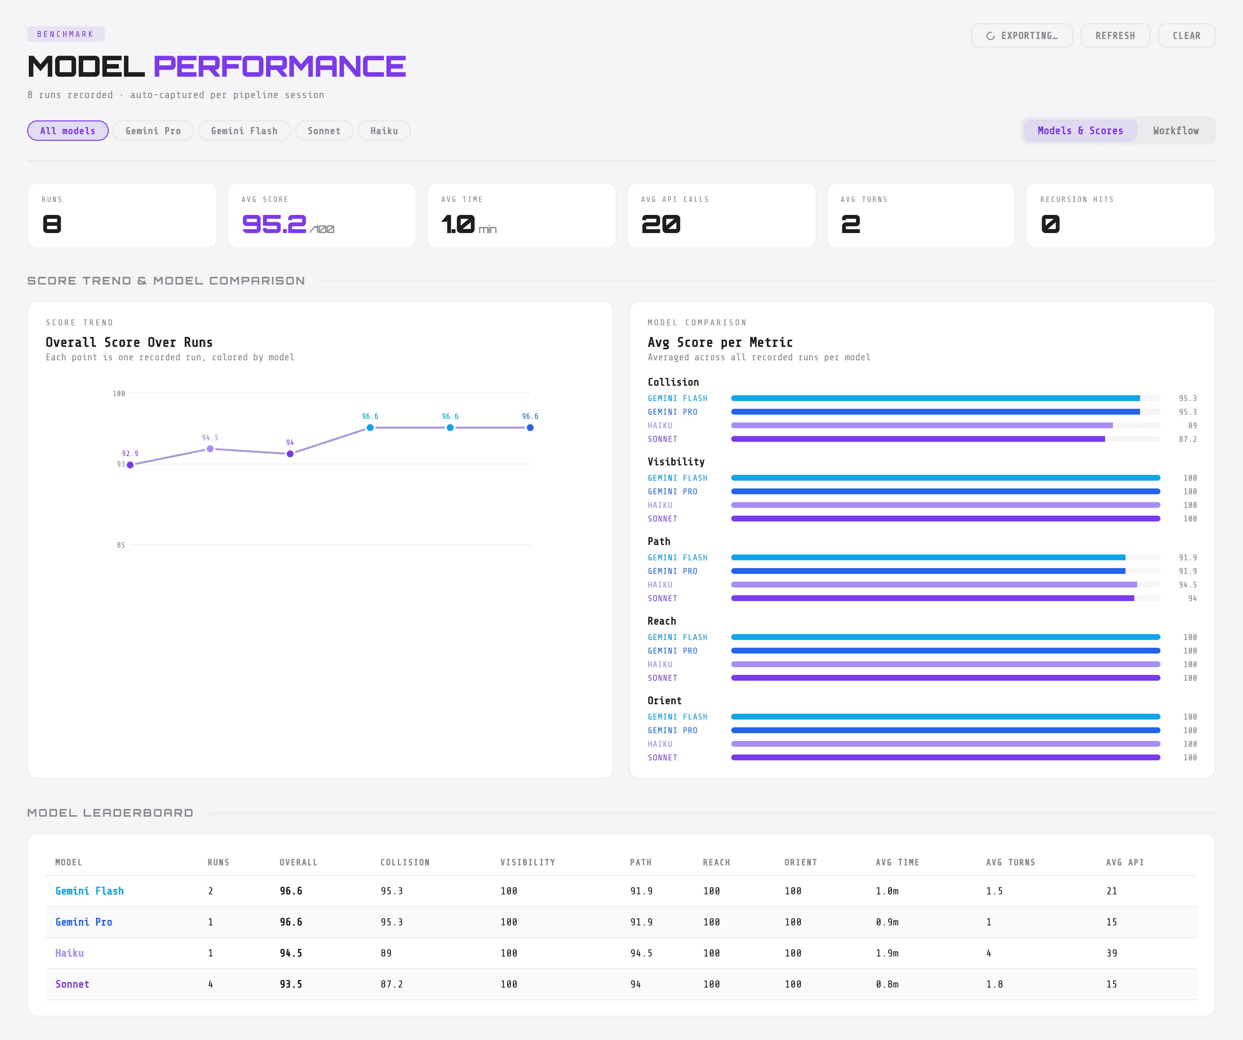1243x1040 pixels.
Task: Sort leaderboard by Avg API header
Action: pos(1125,862)
